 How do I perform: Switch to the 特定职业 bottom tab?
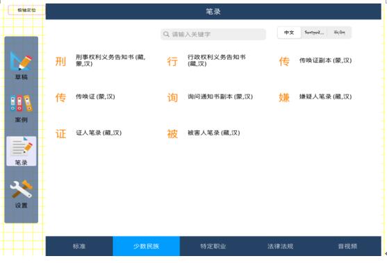pos(213,246)
